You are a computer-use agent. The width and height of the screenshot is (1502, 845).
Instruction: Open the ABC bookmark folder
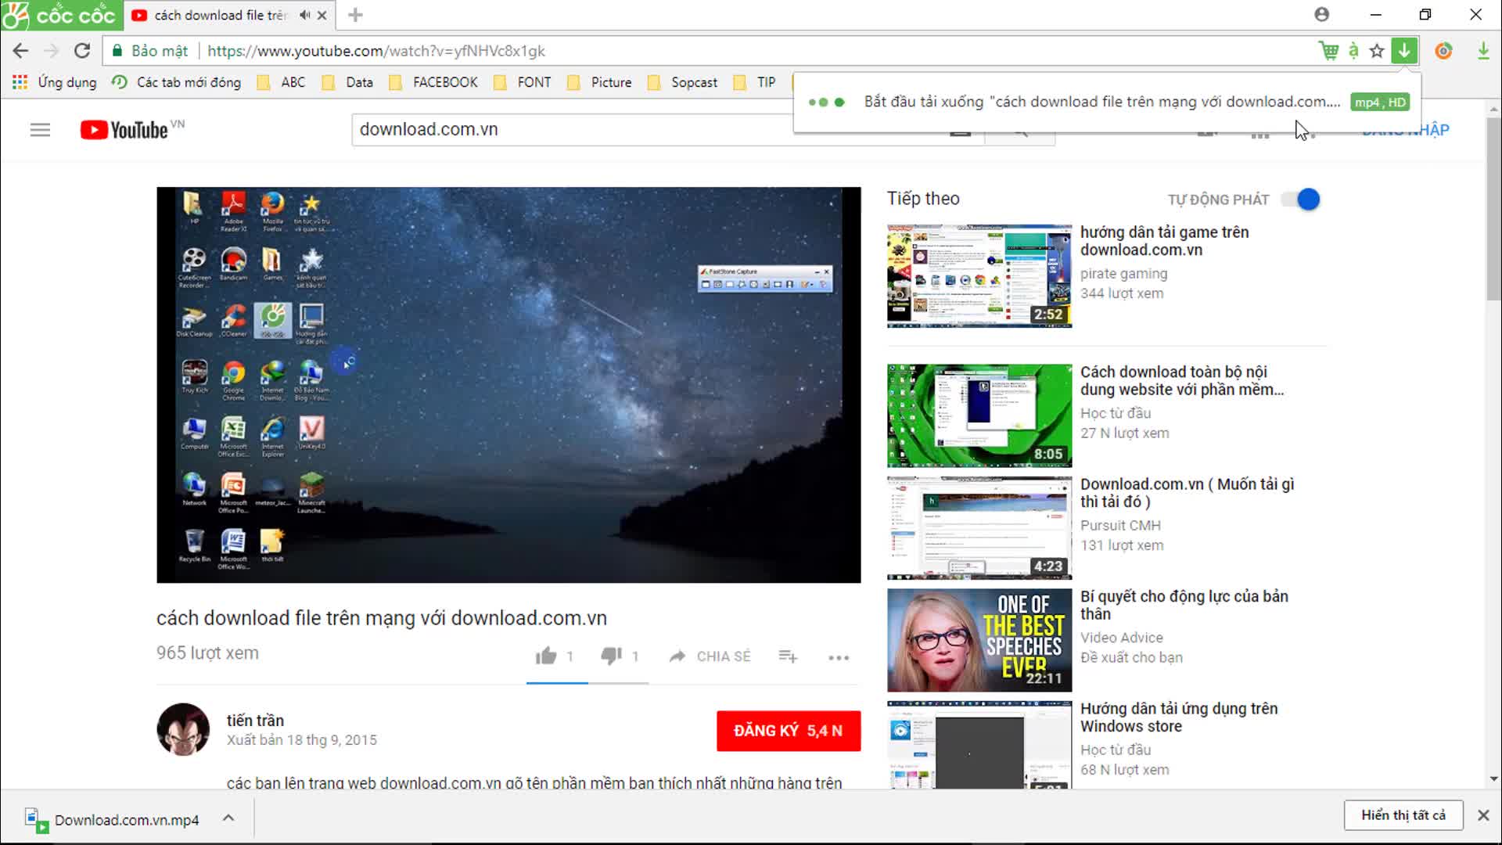(282, 82)
